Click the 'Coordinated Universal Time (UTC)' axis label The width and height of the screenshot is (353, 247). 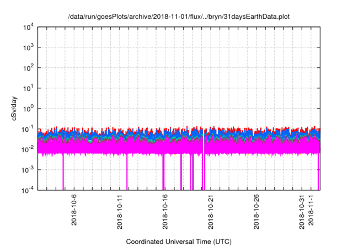pyautogui.click(x=179, y=241)
